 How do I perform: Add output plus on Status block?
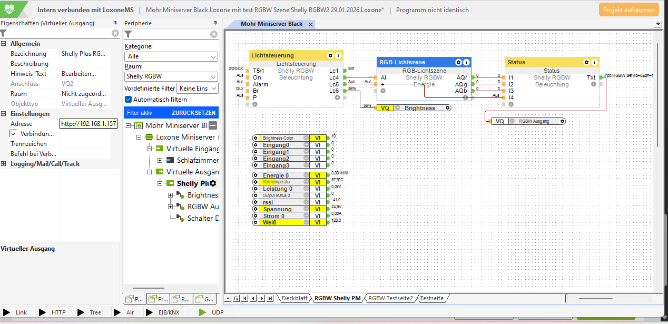pyautogui.click(x=593, y=84)
